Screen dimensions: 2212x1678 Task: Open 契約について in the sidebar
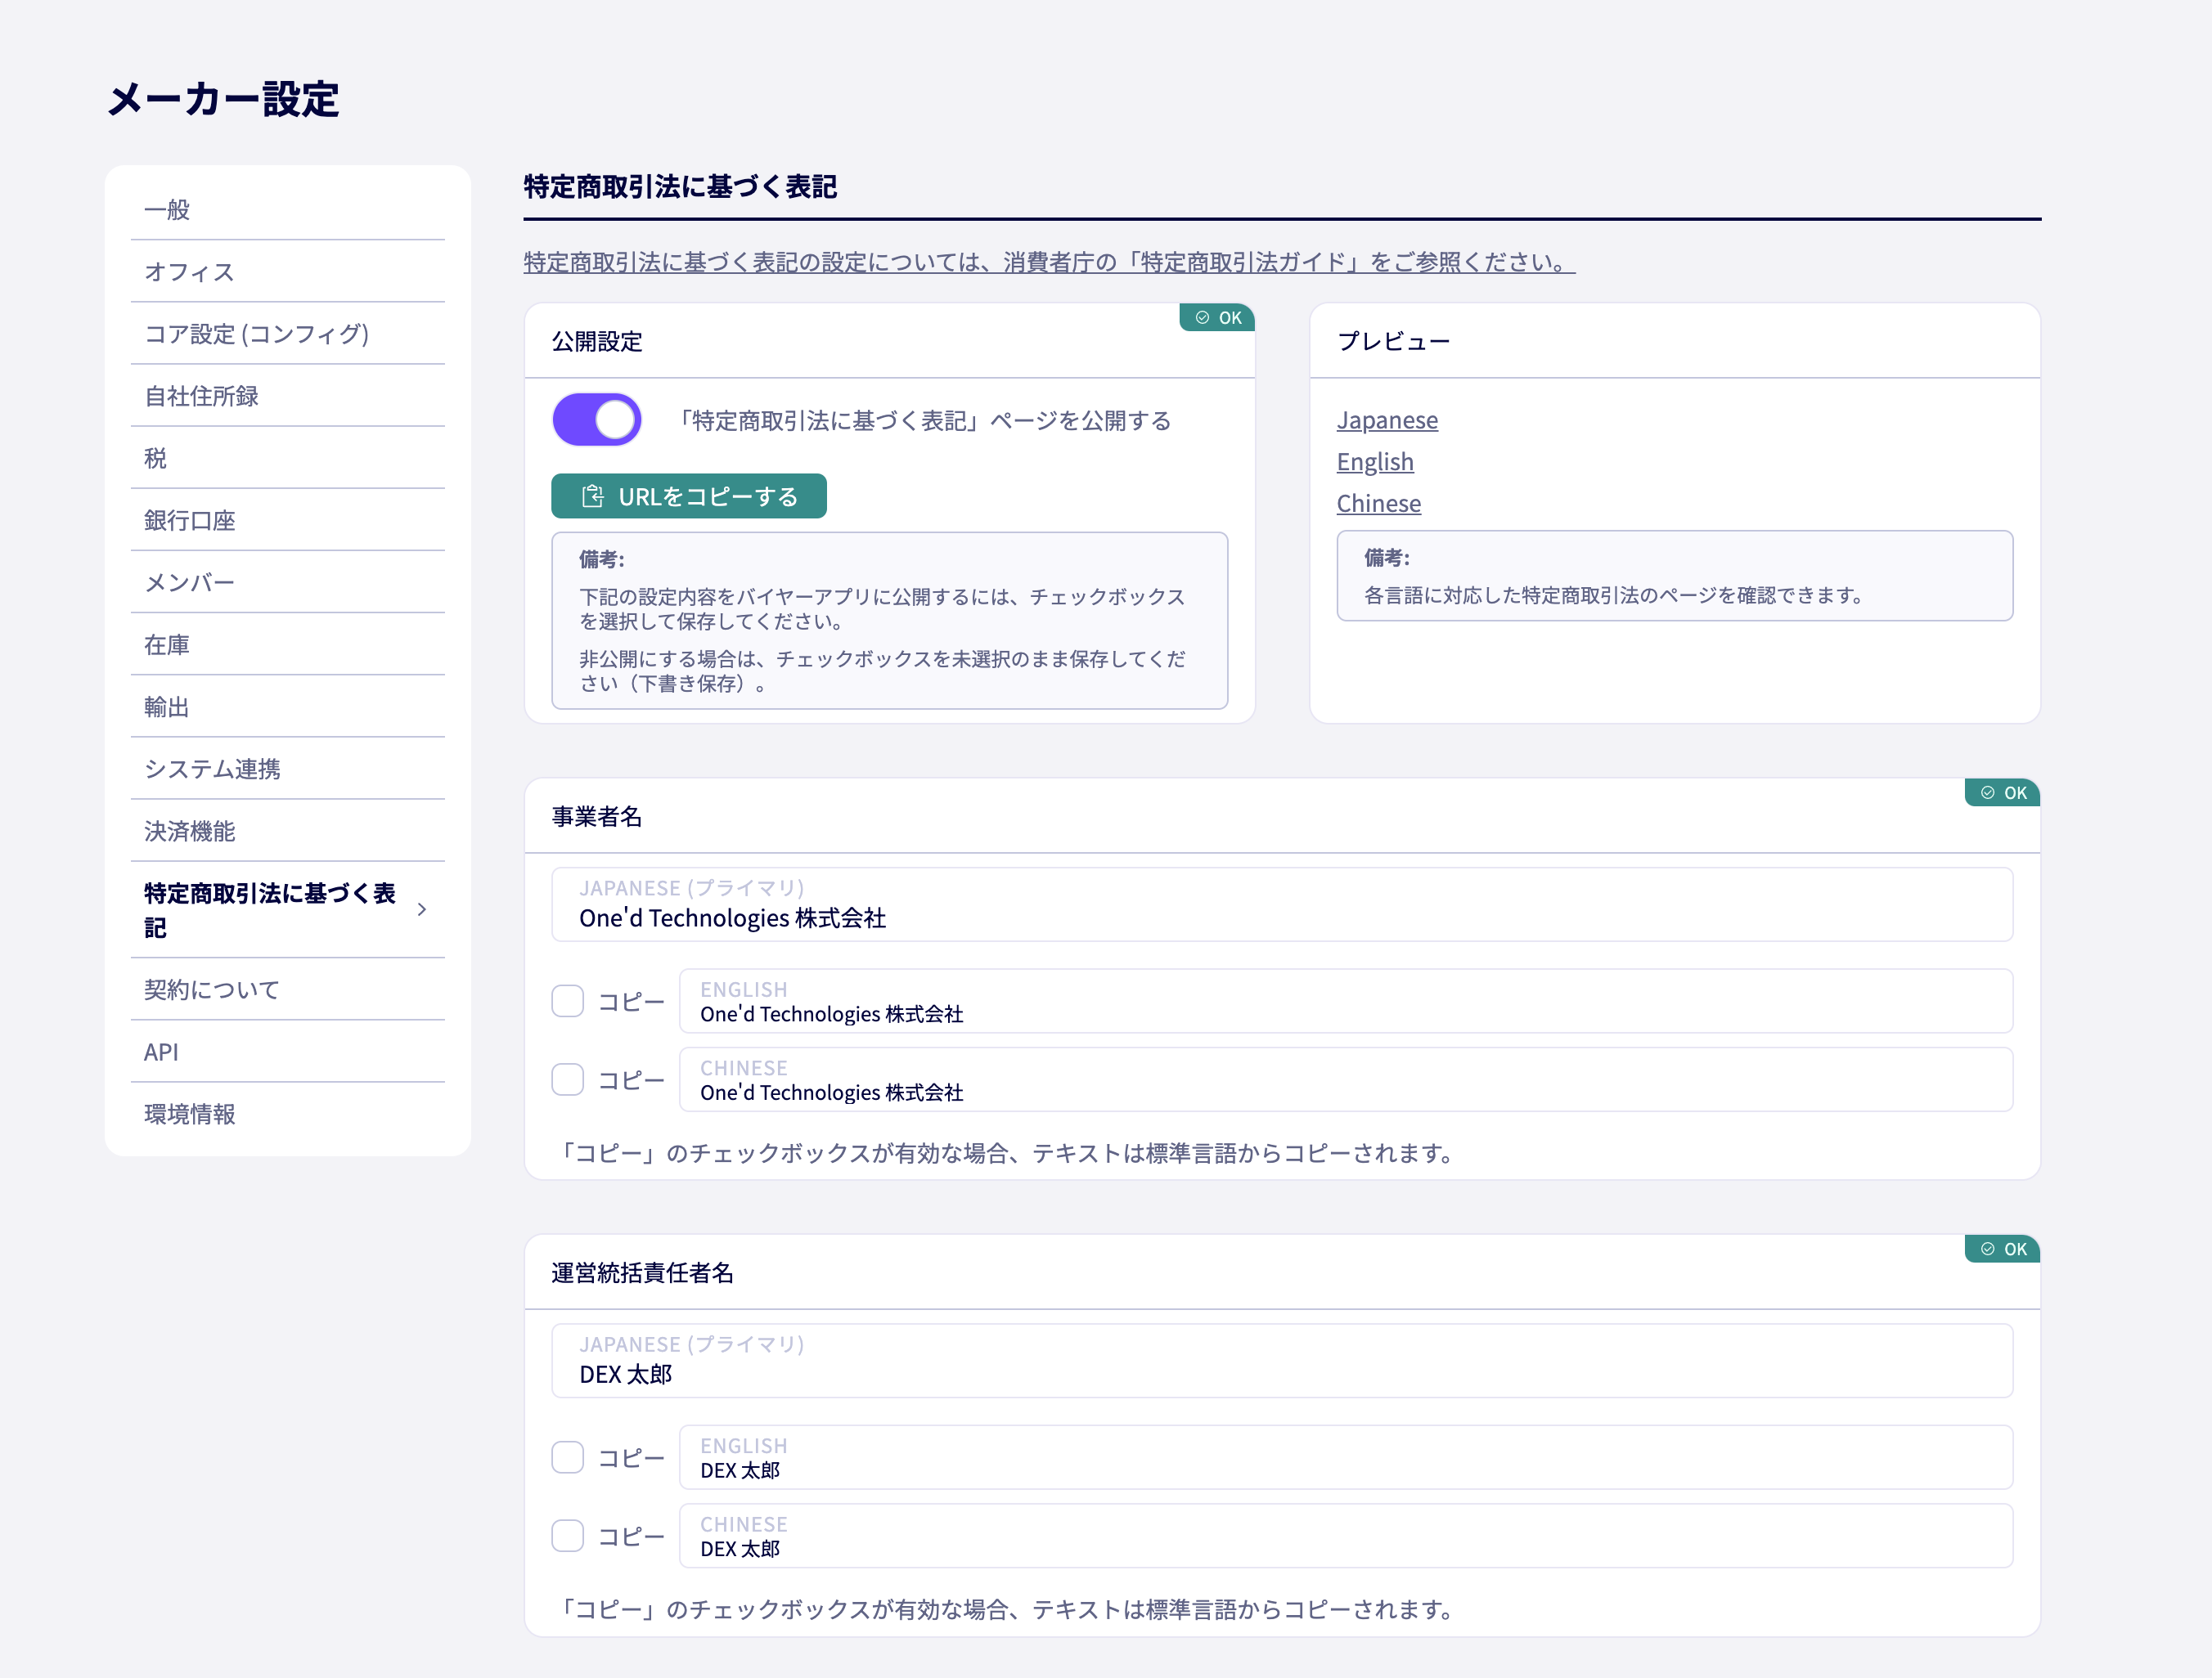(288, 989)
